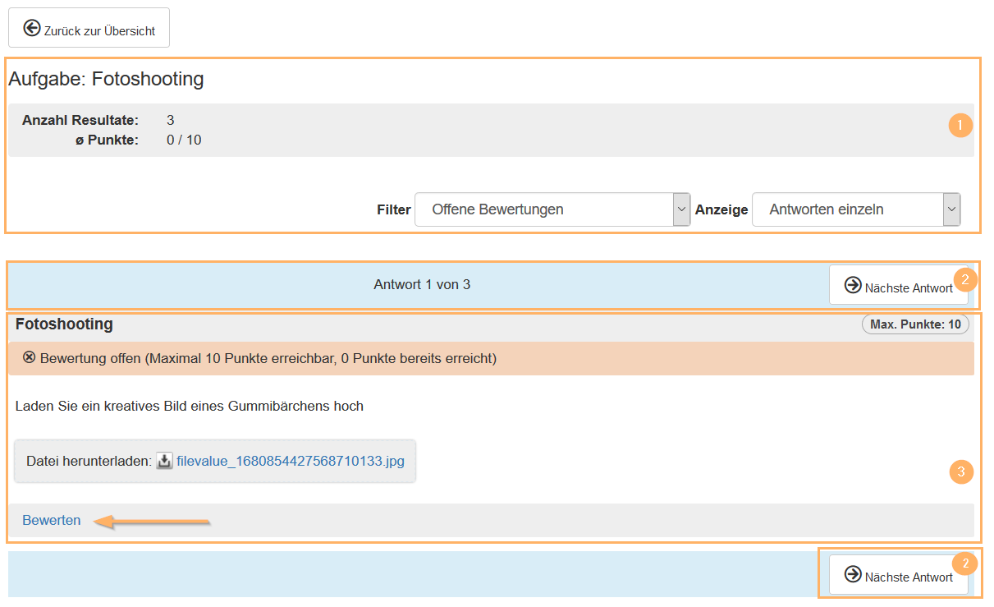Open the filevalue_1680854427568710133.jpg link
Viewport: 994px width, 607px height.
(291, 461)
